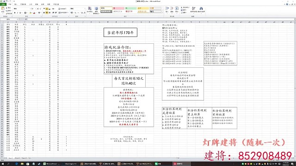Apply the Fill Color bucket icon
The width and height of the screenshot is (296, 166).
pos(31,13)
